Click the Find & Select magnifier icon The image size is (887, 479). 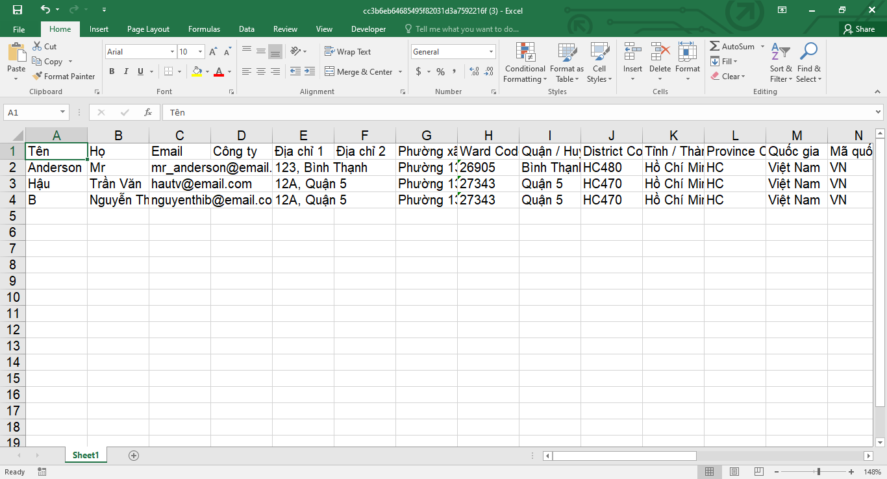[x=808, y=53]
